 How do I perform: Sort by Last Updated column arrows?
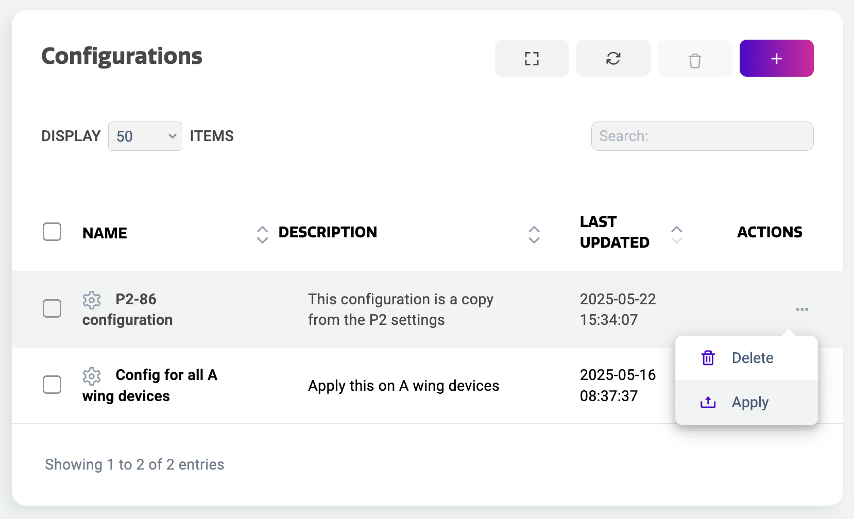point(676,234)
